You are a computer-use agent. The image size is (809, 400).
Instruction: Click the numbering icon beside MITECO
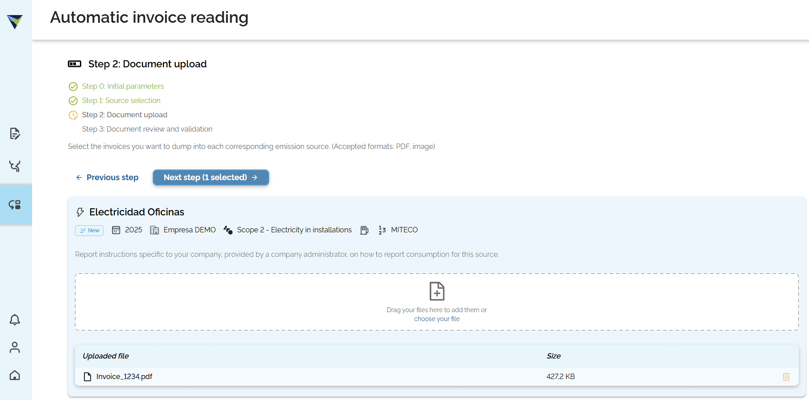coord(382,230)
